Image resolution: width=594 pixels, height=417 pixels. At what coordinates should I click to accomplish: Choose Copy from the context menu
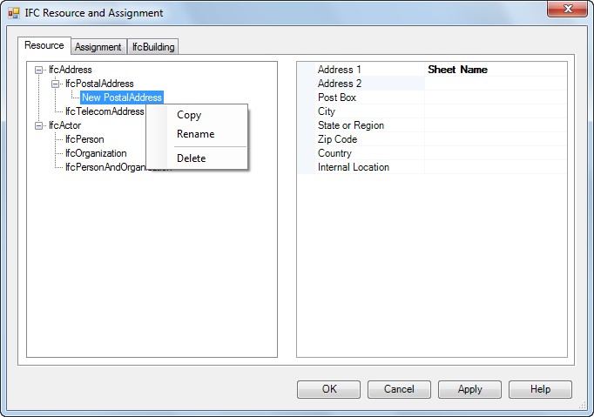[189, 115]
